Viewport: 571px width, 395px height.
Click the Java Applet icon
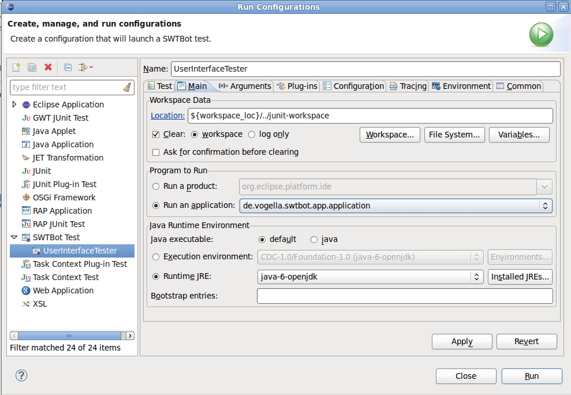click(x=26, y=131)
